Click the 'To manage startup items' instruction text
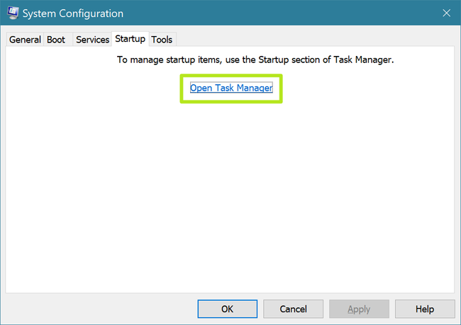 [255, 60]
